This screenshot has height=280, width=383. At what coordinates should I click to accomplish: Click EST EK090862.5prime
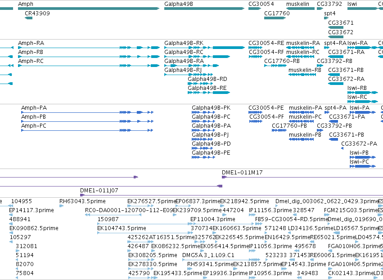(11, 233)
